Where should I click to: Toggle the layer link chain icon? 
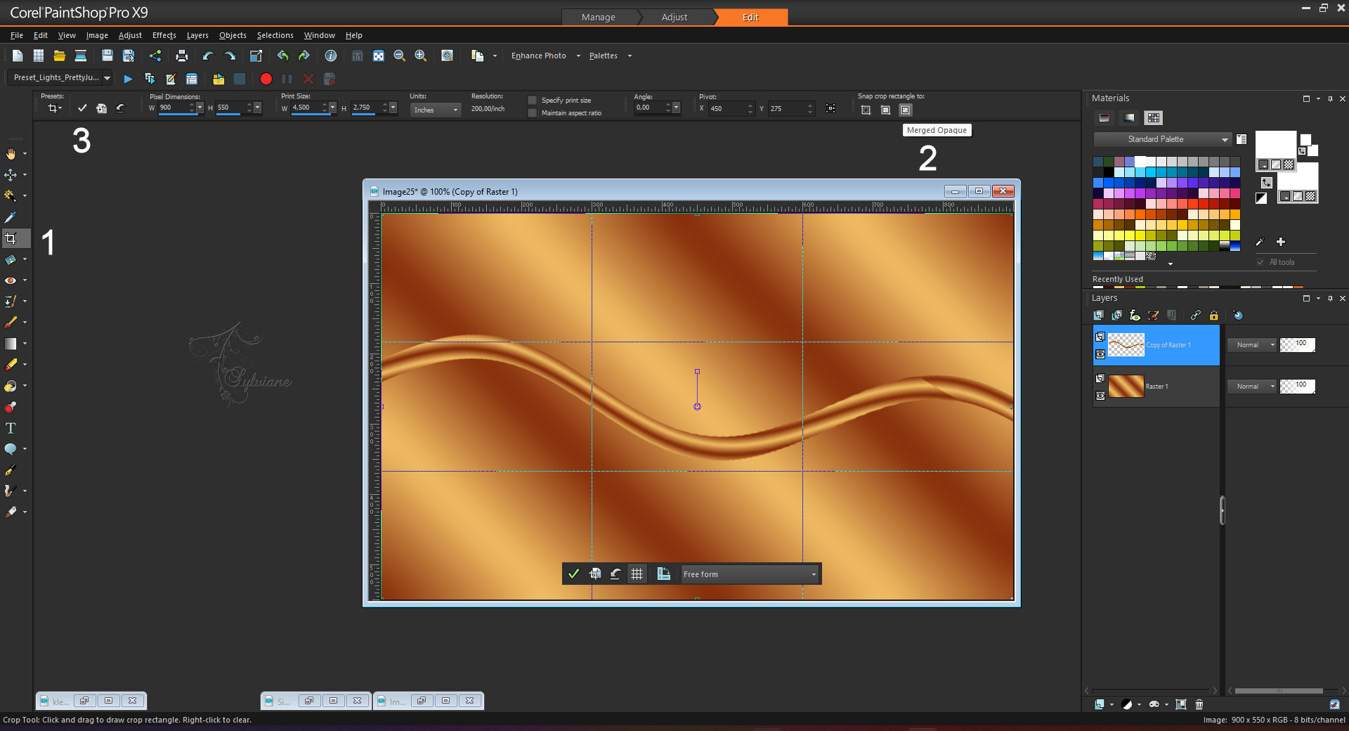(x=1195, y=315)
